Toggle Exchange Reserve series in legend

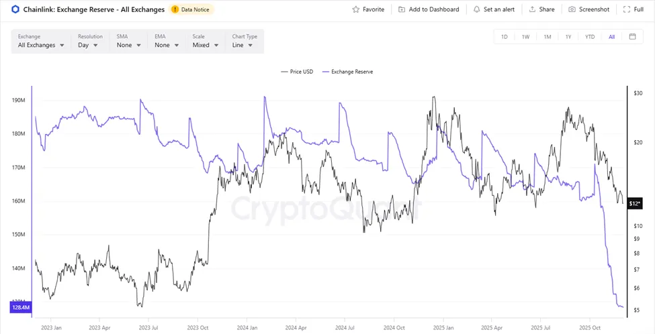pos(348,71)
